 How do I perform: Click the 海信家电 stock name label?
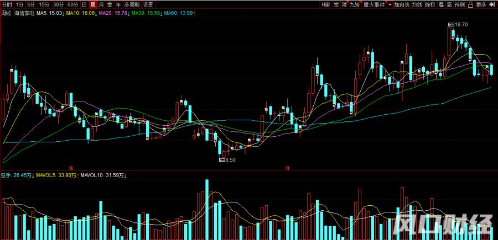tap(24, 13)
